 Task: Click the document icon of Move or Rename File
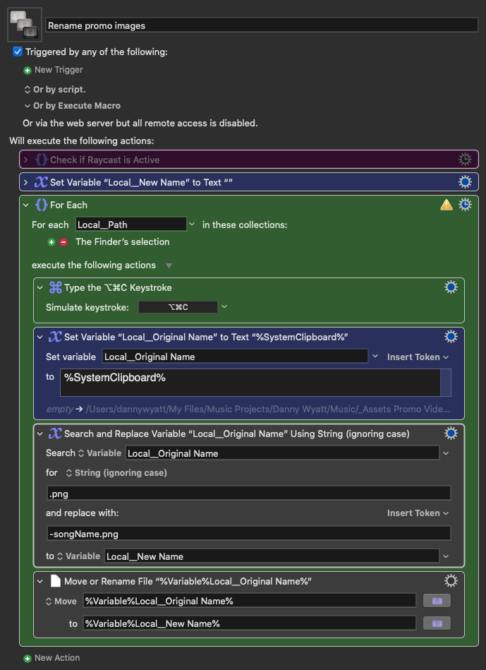point(55,581)
